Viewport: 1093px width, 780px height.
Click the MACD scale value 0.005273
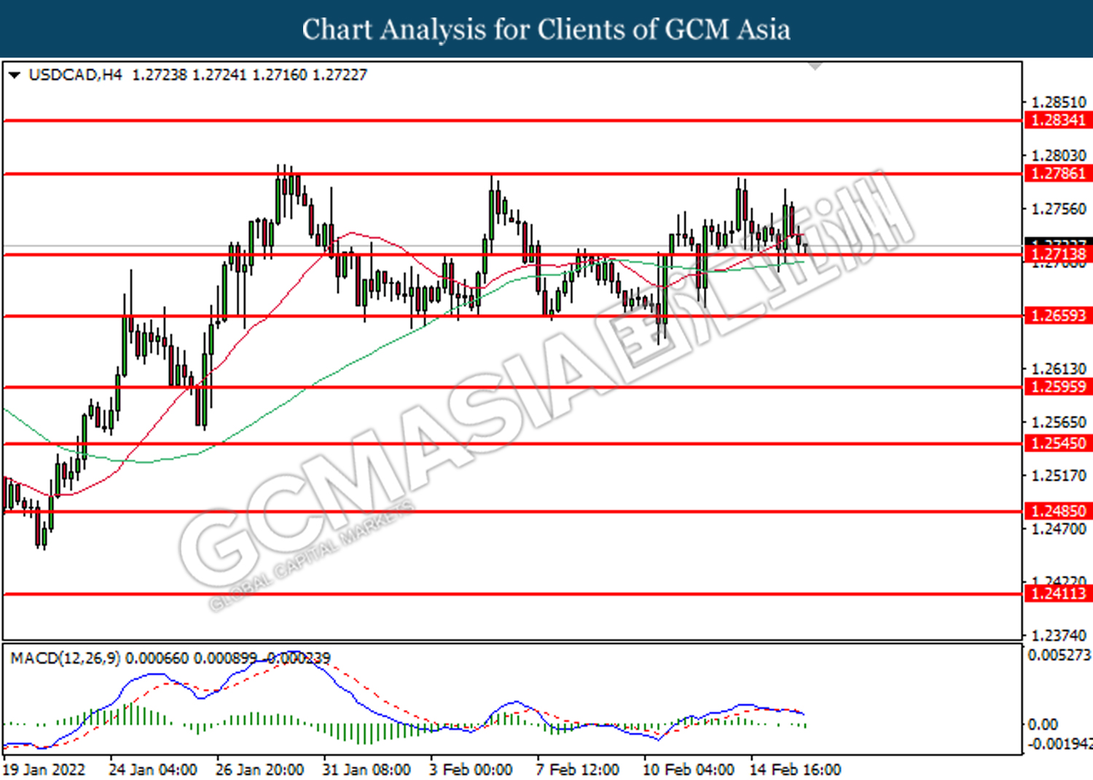coord(1059,655)
